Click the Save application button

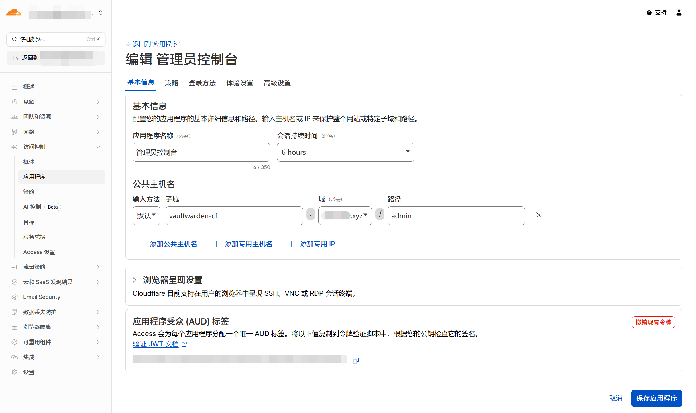pos(656,398)
